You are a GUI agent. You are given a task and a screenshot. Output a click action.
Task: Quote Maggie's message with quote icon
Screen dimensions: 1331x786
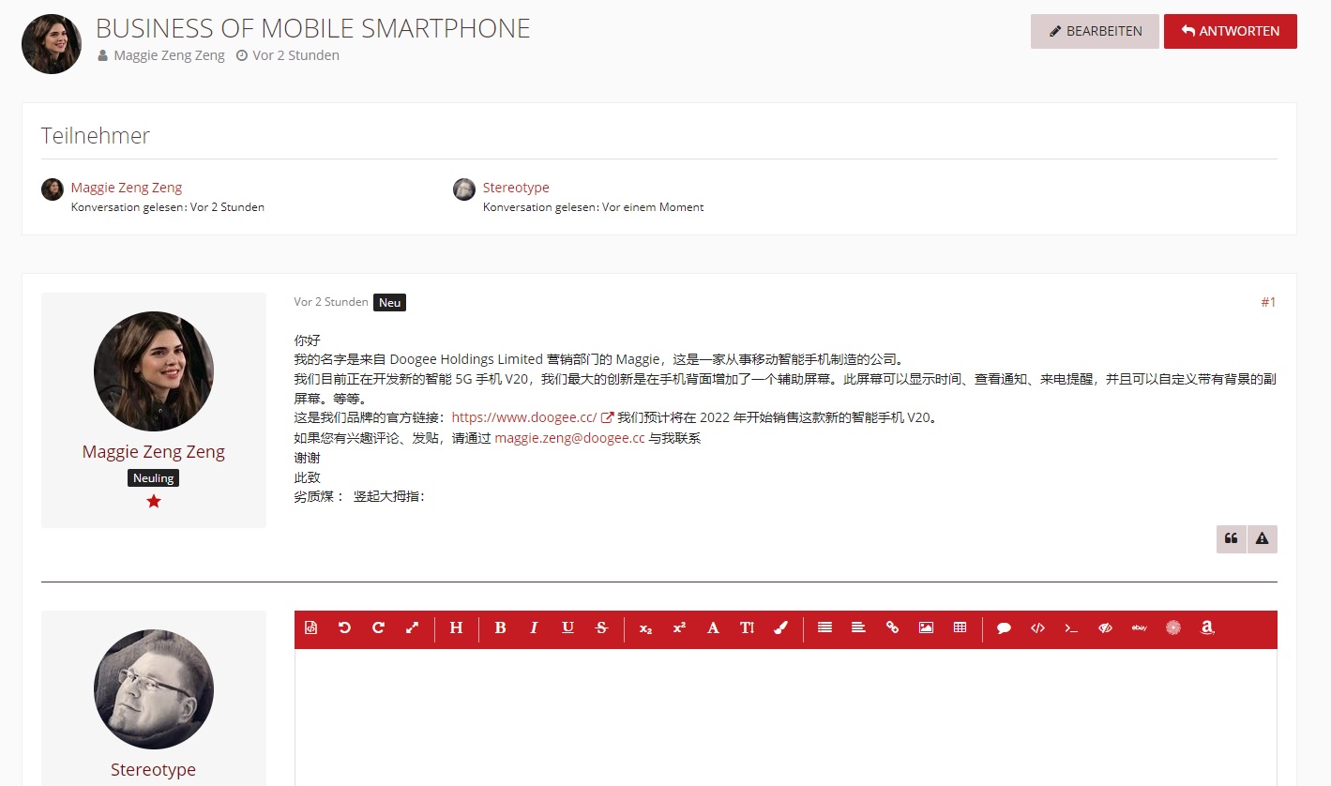(x=1232, y=538)
